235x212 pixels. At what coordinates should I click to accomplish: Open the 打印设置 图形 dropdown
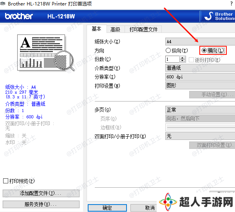(x=200, y=85)
